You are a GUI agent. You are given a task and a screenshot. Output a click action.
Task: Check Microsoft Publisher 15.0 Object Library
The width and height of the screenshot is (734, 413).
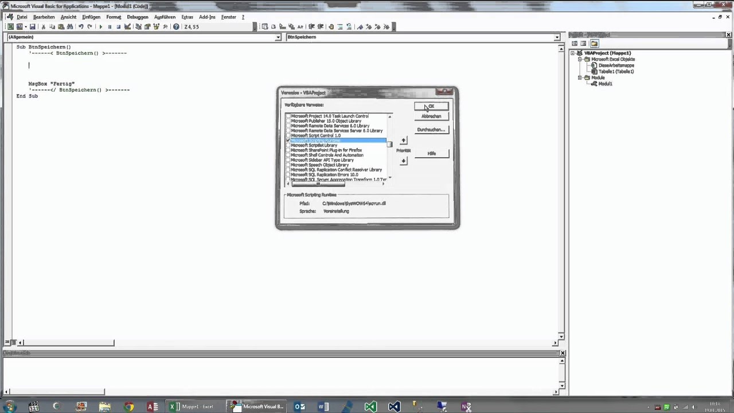click(288, 121)
